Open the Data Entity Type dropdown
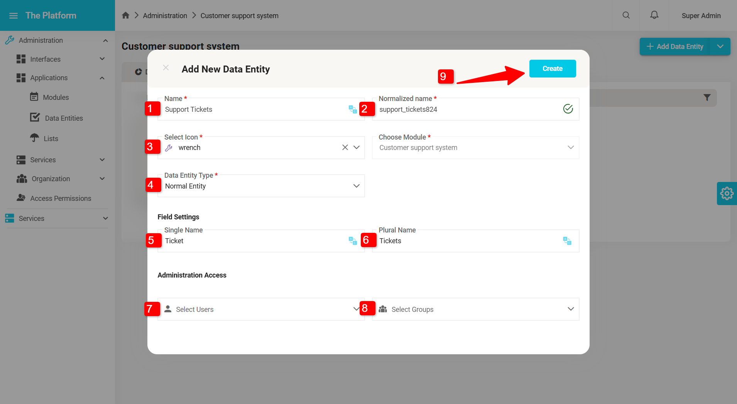The height and width of the screenshot is (404, 737). [355, 185]
